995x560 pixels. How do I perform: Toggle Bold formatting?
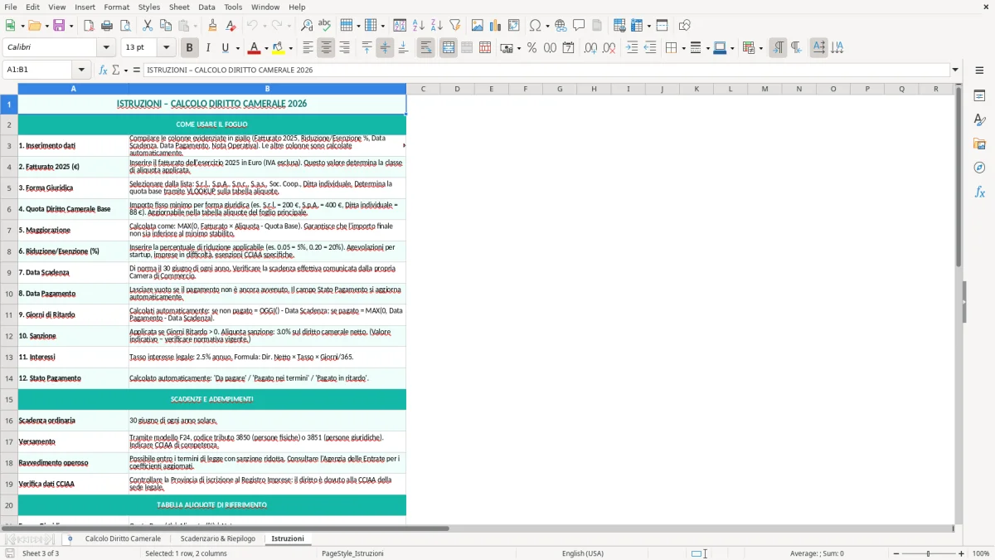[189, 48]
